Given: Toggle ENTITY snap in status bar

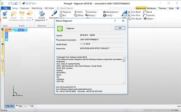Looking at the screenshot, I should pyautogui.click(x=152, y=110).
